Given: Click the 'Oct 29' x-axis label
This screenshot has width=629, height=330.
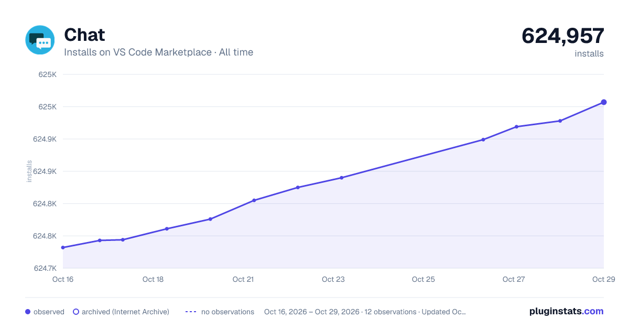Looking at the screenshot, I should click(x=603, y=279).
